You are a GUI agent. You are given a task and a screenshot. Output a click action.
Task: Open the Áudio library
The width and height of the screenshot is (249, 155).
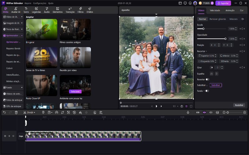click(47, 10)
